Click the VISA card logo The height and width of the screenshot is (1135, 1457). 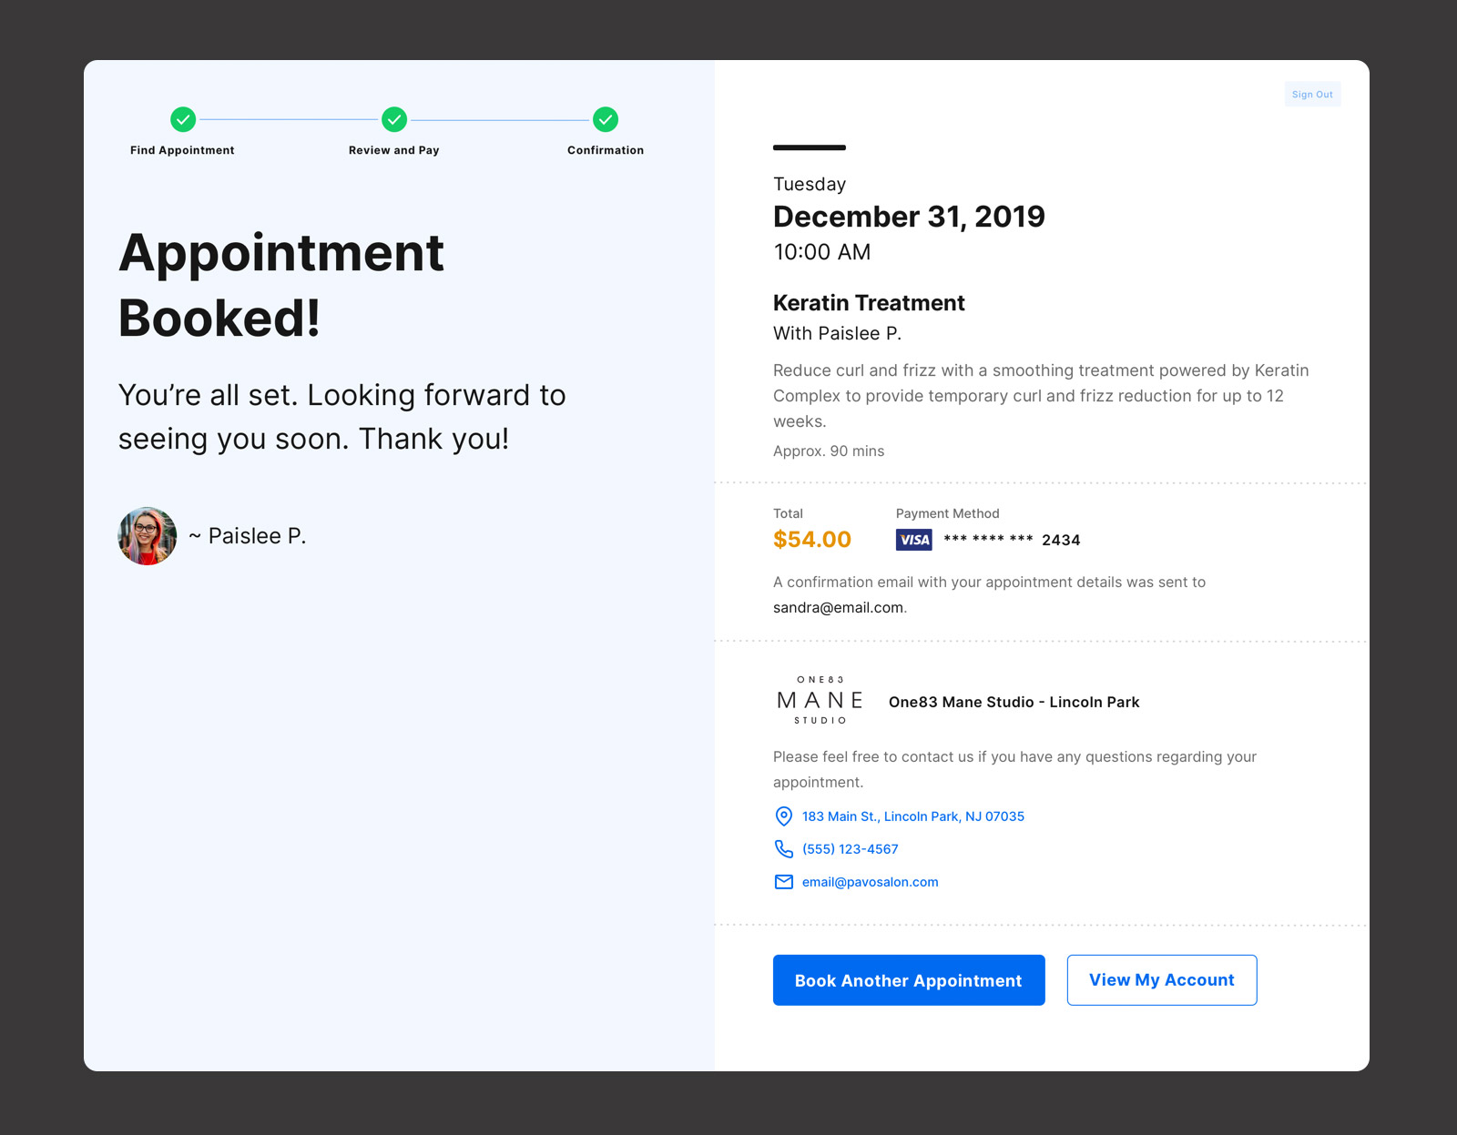pos(914,540)
